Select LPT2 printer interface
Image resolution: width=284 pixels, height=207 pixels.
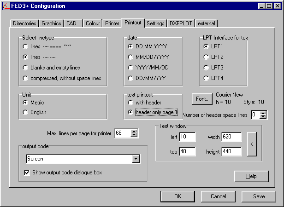click(207, 57)
